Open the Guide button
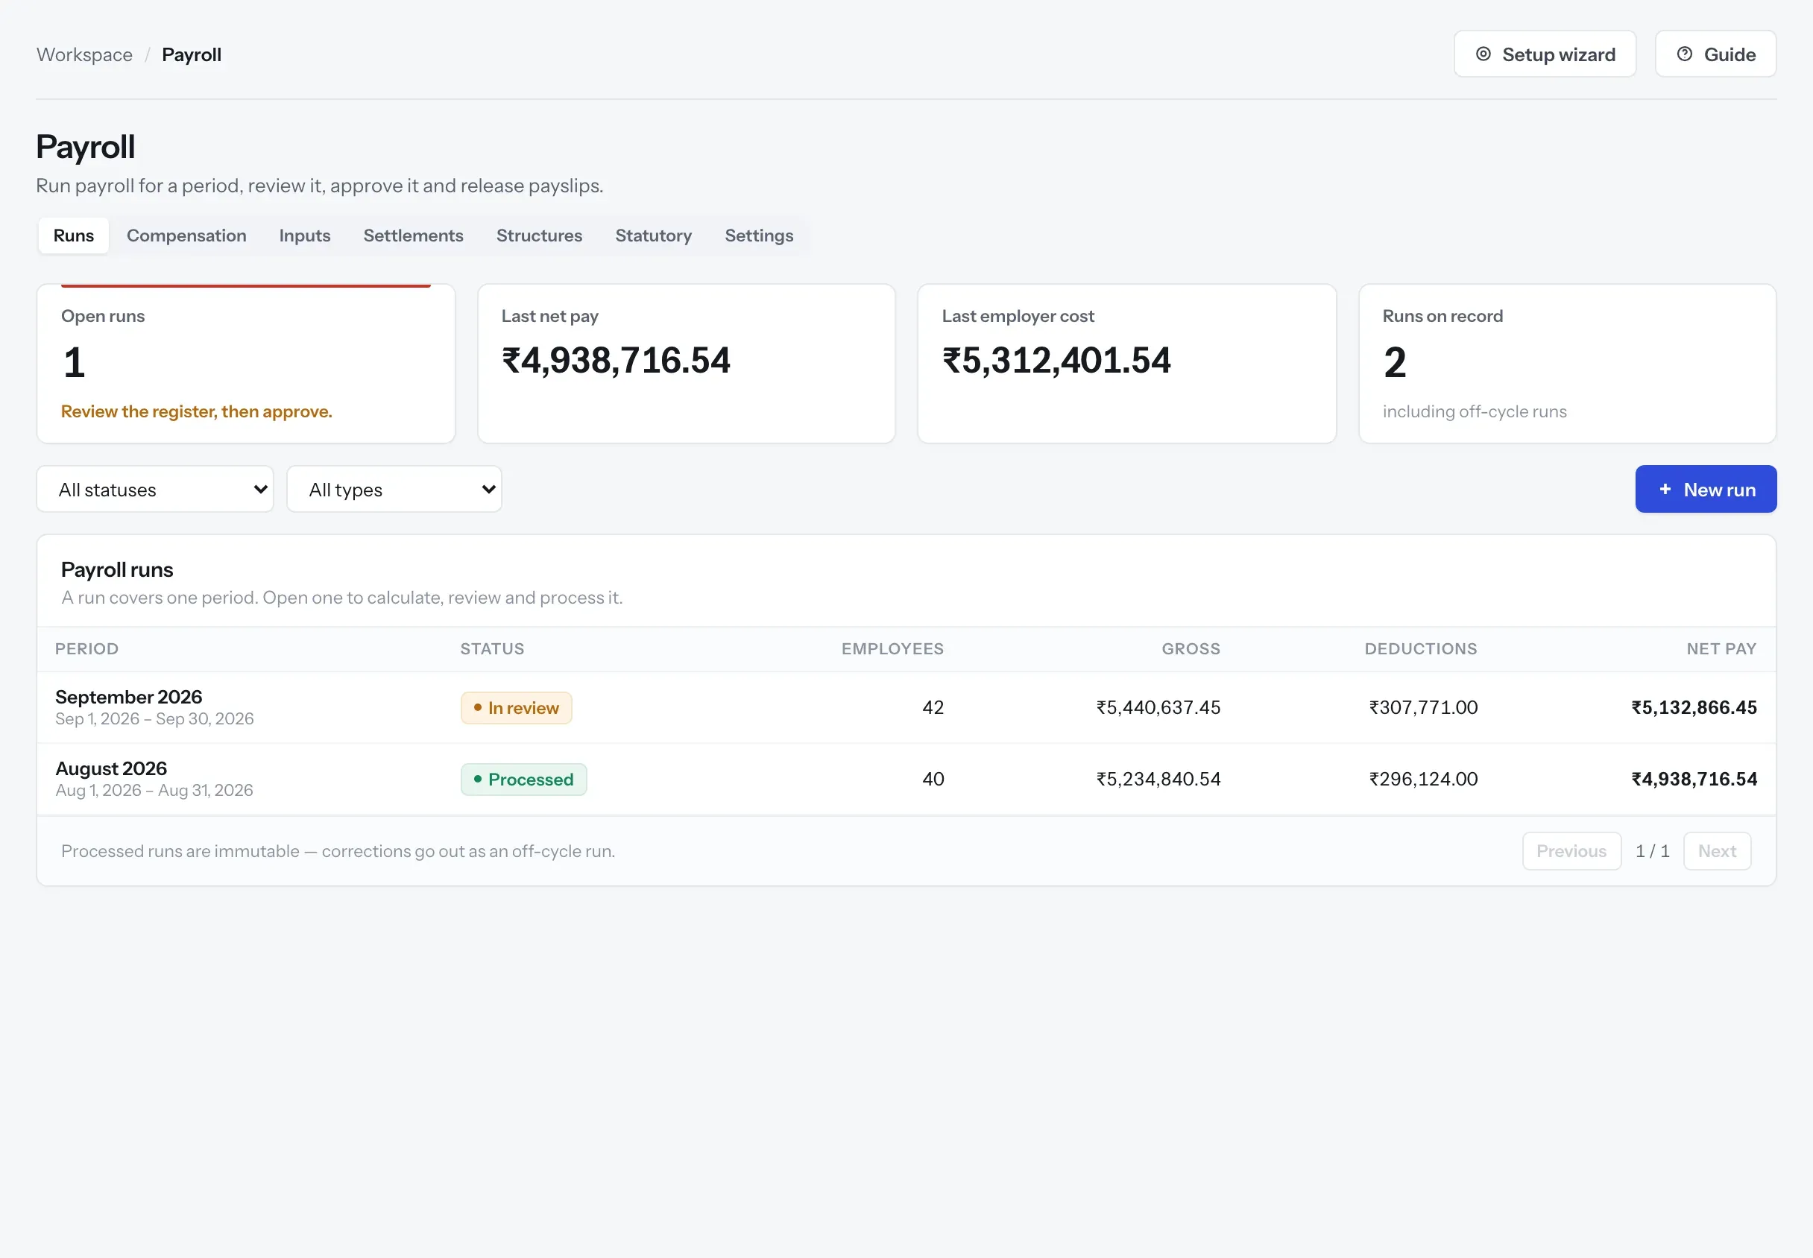The width and height of the screenshot is (1813, 1258). point(1715,54)
